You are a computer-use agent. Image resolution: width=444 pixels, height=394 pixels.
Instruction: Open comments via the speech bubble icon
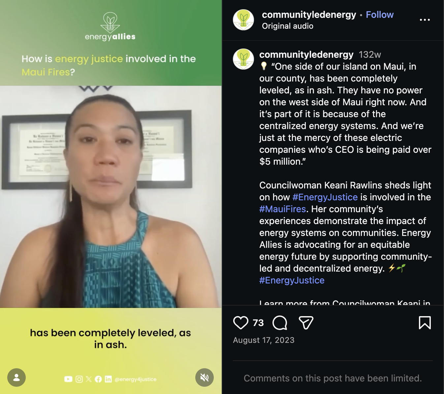click(x=280, y=323)
